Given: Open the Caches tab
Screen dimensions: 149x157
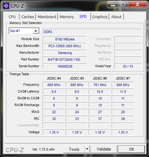Looking at the screenshot, I should click(28, 17).
